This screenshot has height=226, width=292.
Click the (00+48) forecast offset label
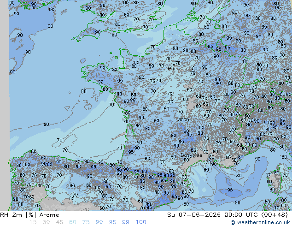coord(274,215)
